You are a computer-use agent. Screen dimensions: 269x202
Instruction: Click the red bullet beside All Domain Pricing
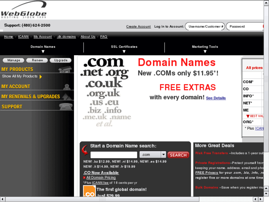click(x=84, y=178)
